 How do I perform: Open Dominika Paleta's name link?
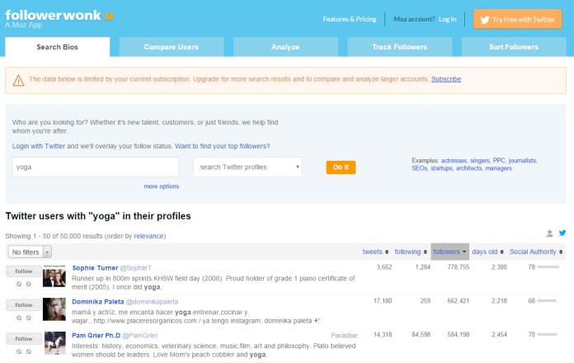[x=98, y=302]
